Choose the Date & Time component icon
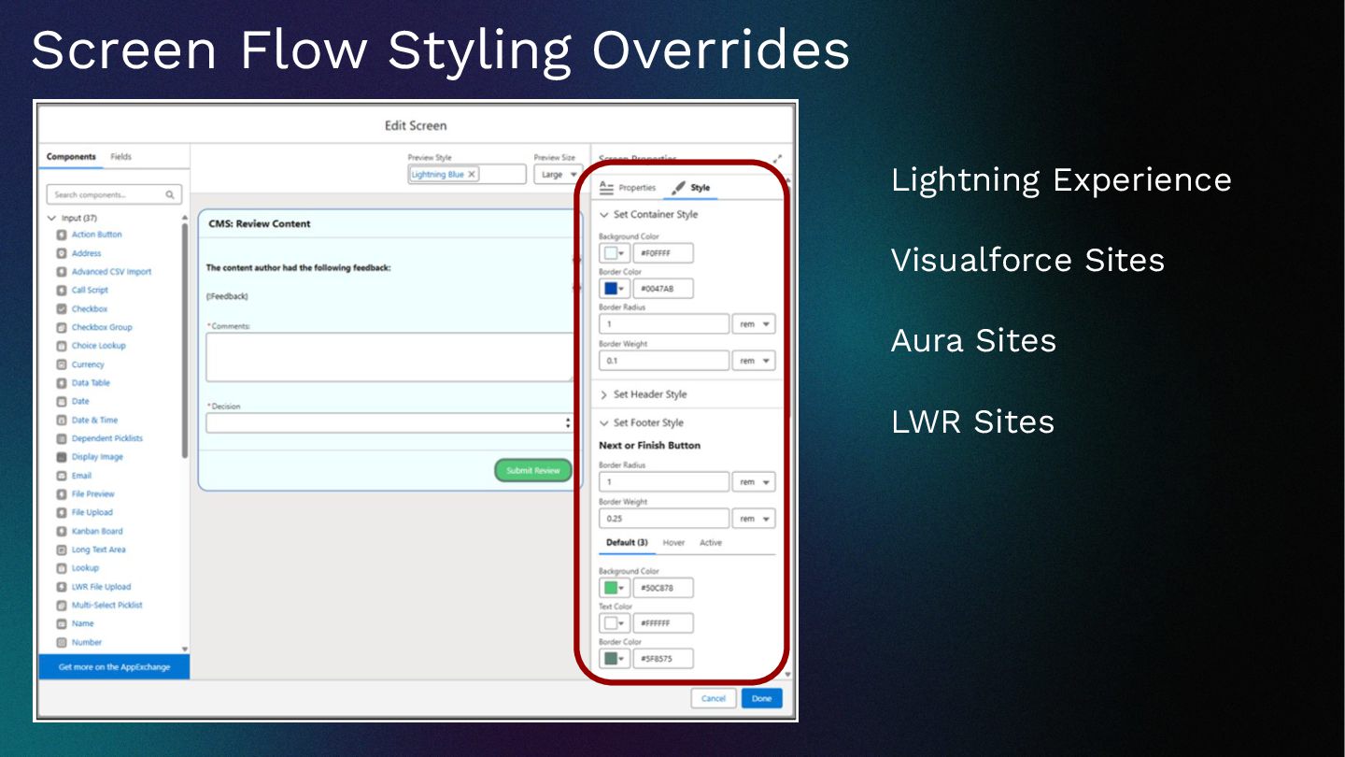Viewport: 1345px width, 757px height. [x=62, y=420]
